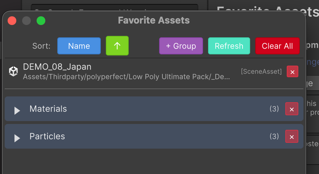Screen dimensions: 319x174
Task: Delete the Materials group
Action: (x=291, y=109)
